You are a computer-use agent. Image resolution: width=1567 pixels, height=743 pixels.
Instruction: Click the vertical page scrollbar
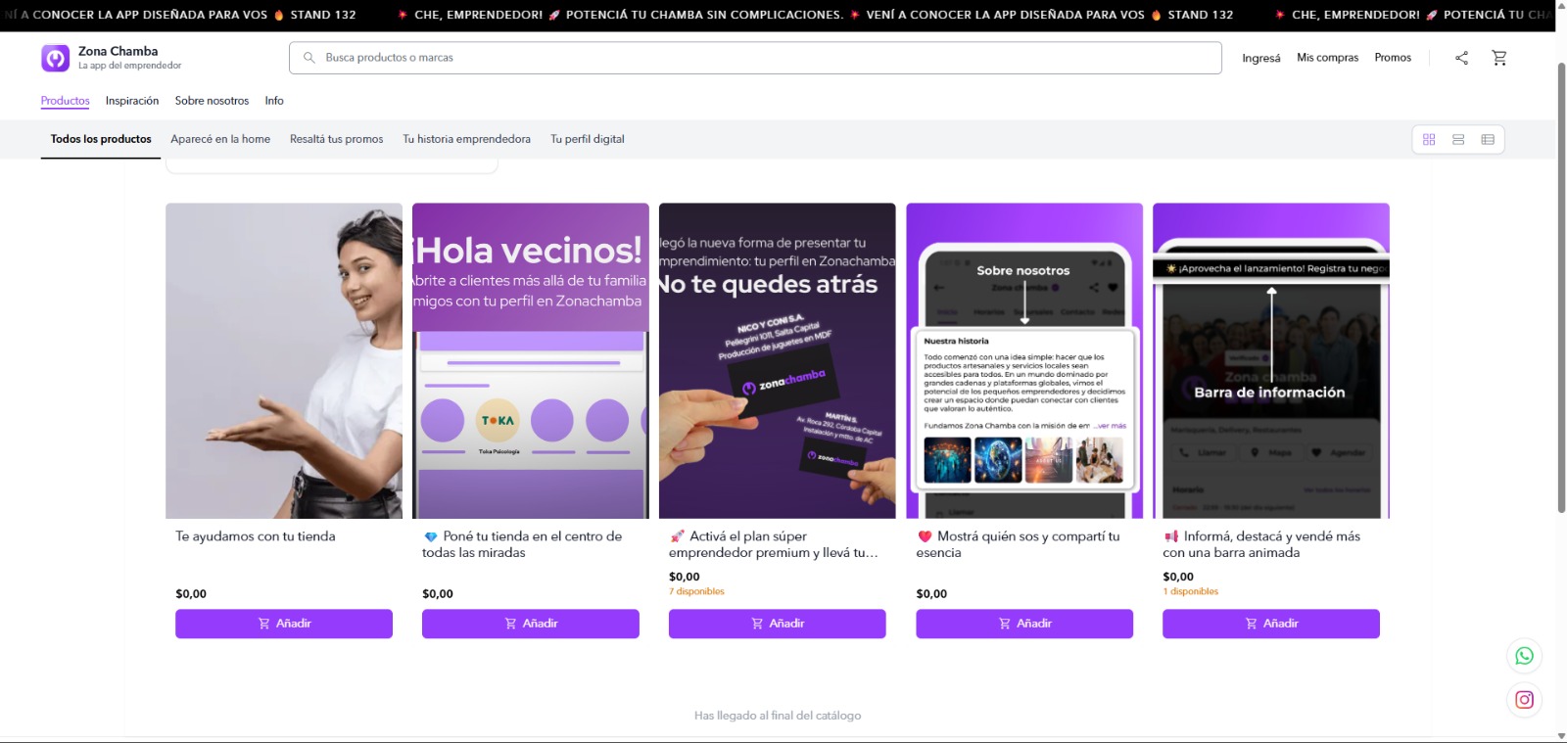click(x=1561, y=287)
